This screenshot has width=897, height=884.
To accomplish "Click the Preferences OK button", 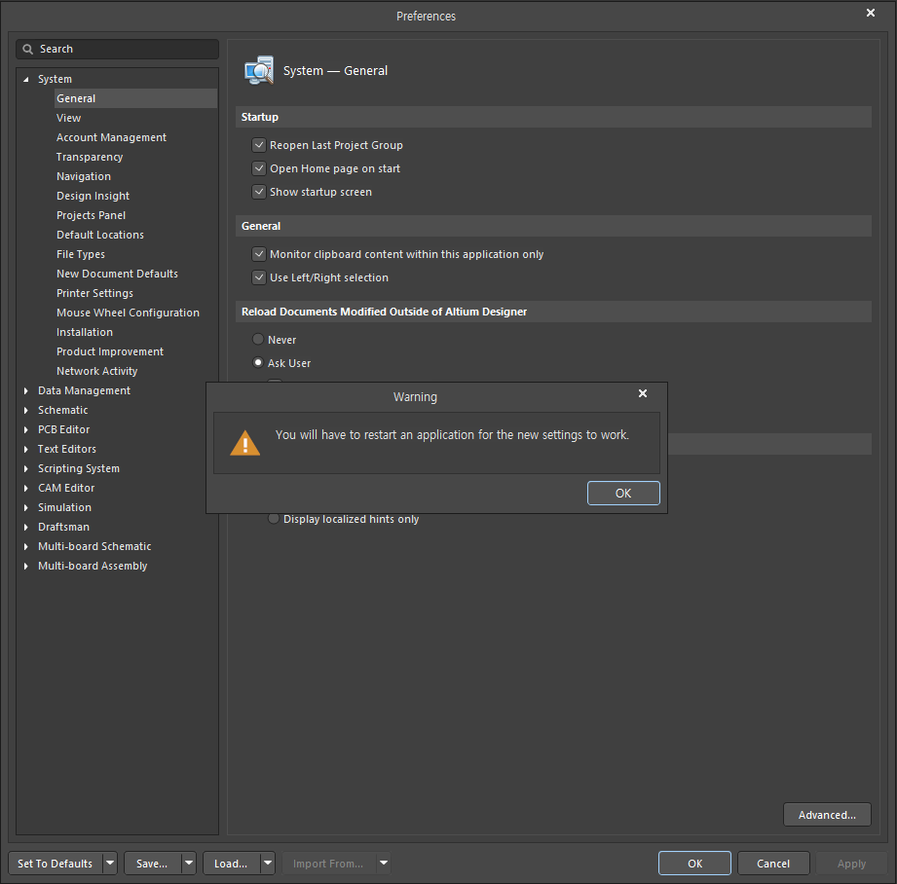I will click(x=694, y=863).
